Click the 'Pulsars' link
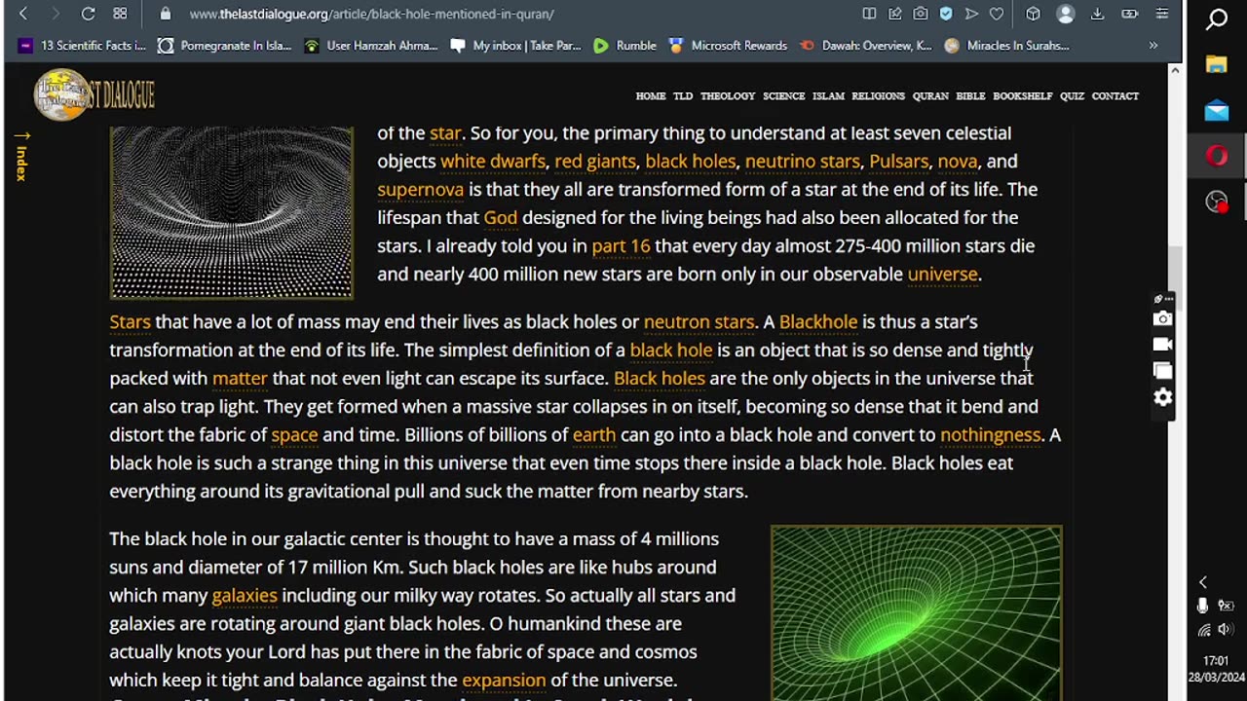This screenshot has width=1247, height=701. [x=898, y=161]
